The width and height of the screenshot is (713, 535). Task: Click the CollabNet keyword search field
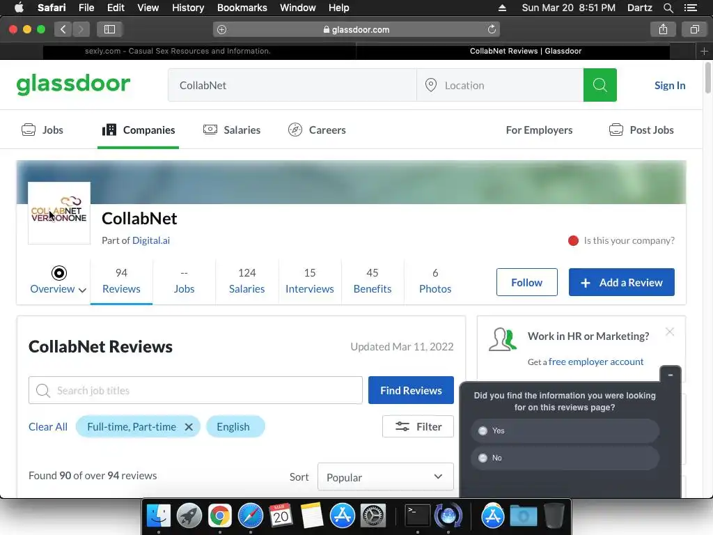tap(292, 85)
